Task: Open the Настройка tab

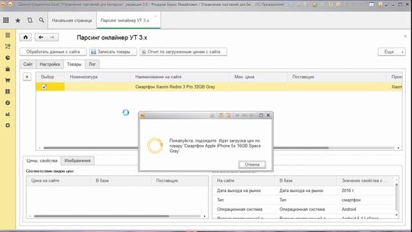Action: (50, 64)
